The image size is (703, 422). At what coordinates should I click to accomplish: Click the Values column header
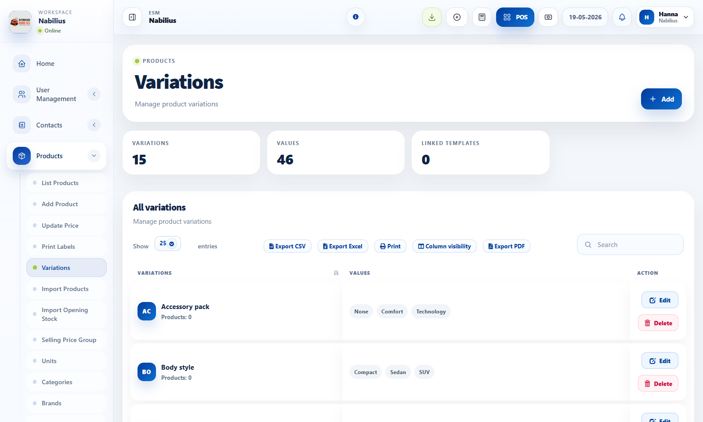tap(360, 273)
